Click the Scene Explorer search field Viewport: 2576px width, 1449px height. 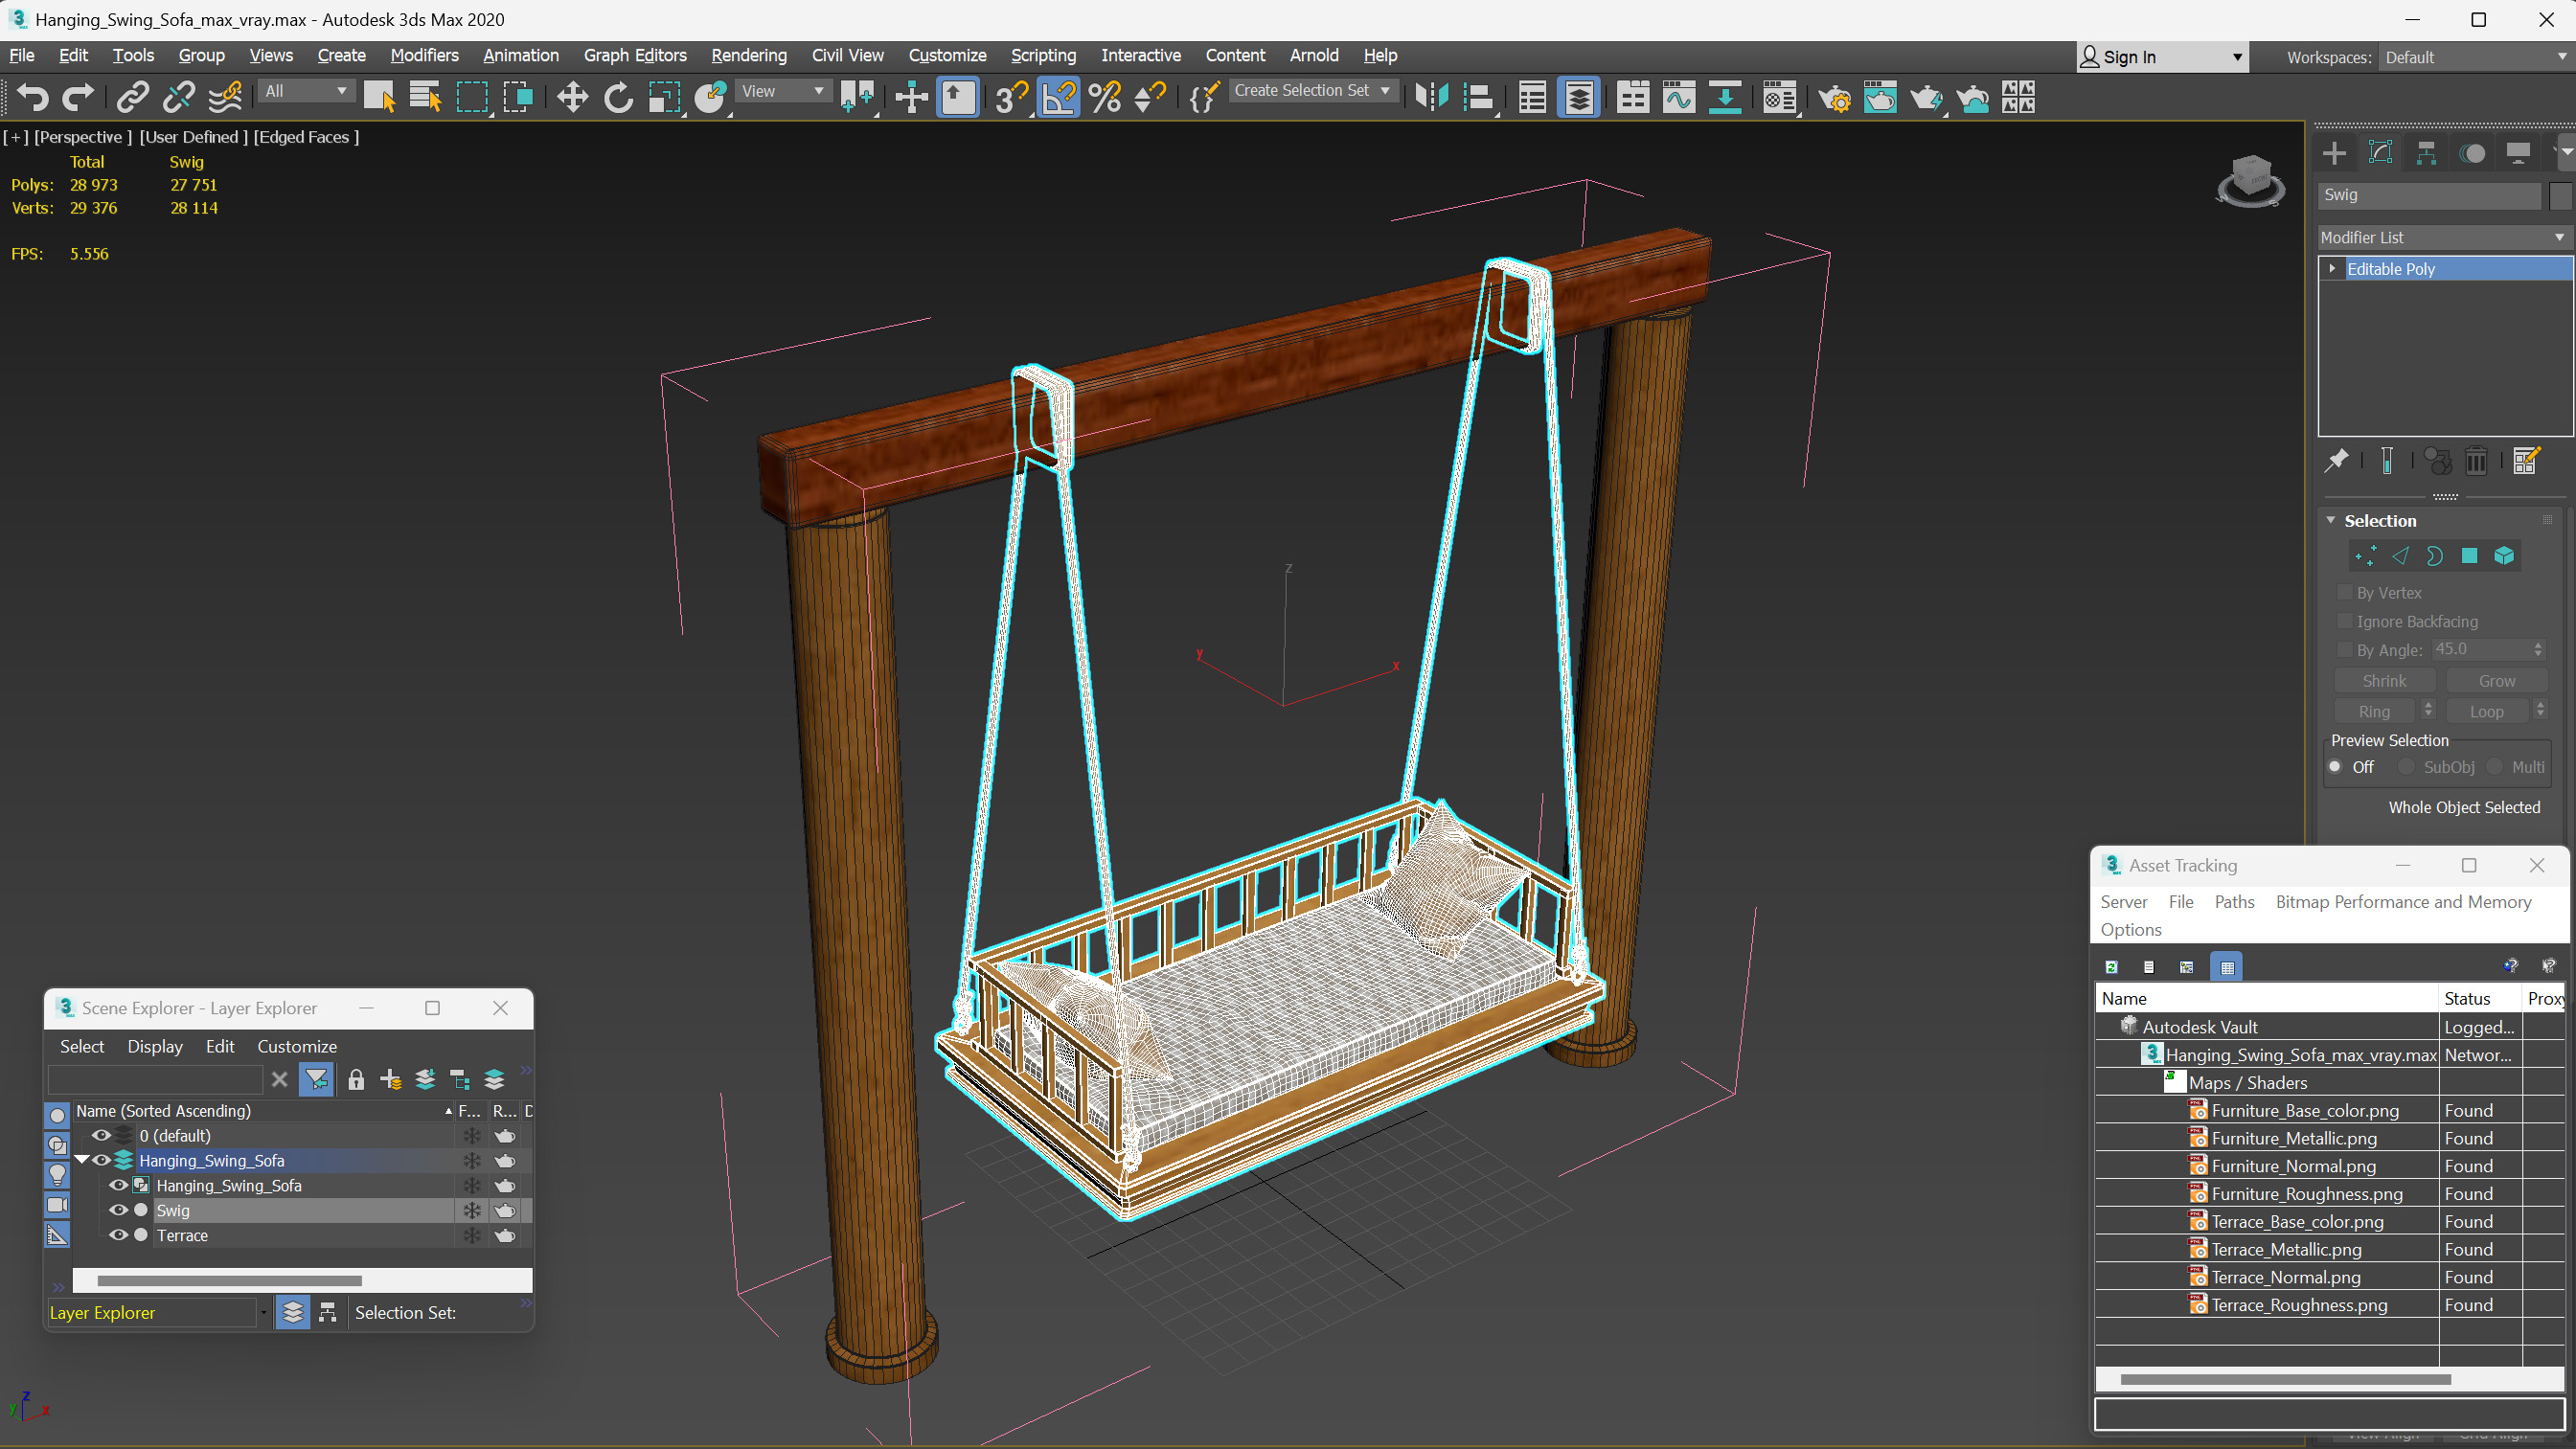[155, 1079]
